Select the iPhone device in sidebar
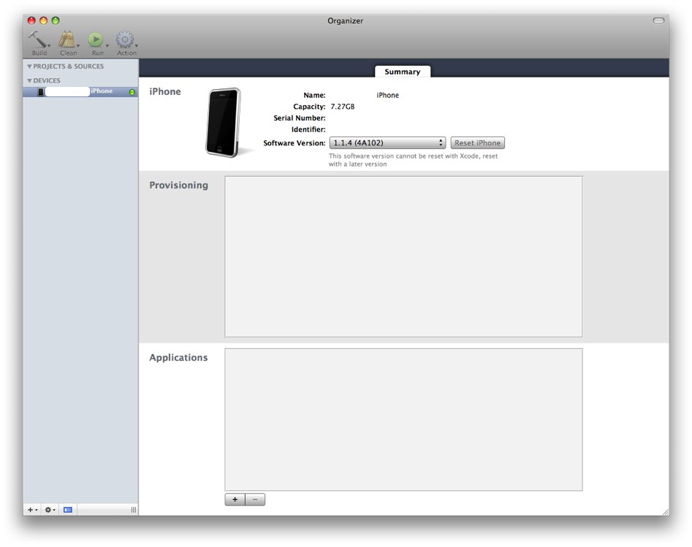 (80, 91)
